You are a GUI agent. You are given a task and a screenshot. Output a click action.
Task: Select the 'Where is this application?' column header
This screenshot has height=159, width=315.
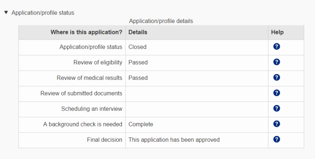[x=87, y=32]
